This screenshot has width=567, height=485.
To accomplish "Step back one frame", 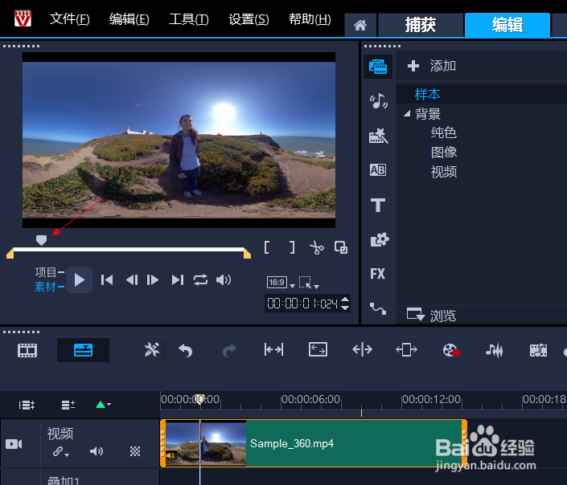I will (132, 280).
